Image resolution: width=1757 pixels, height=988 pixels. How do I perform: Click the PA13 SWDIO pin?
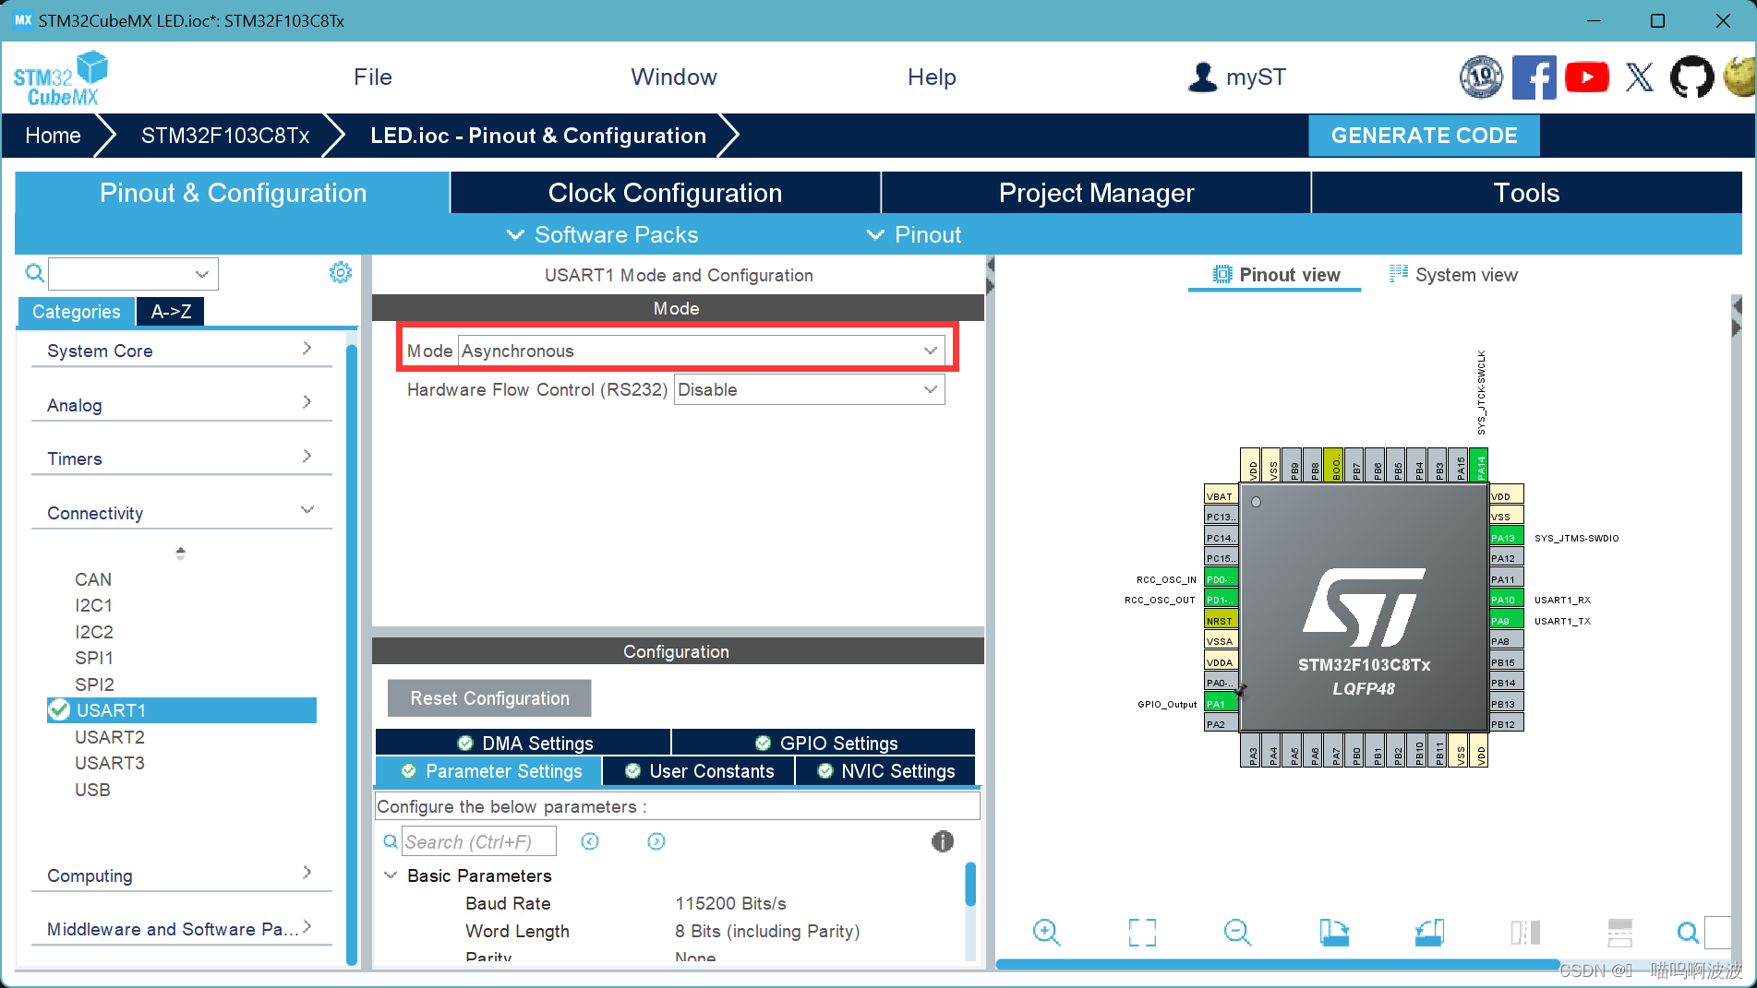(x=1506, y=537)
